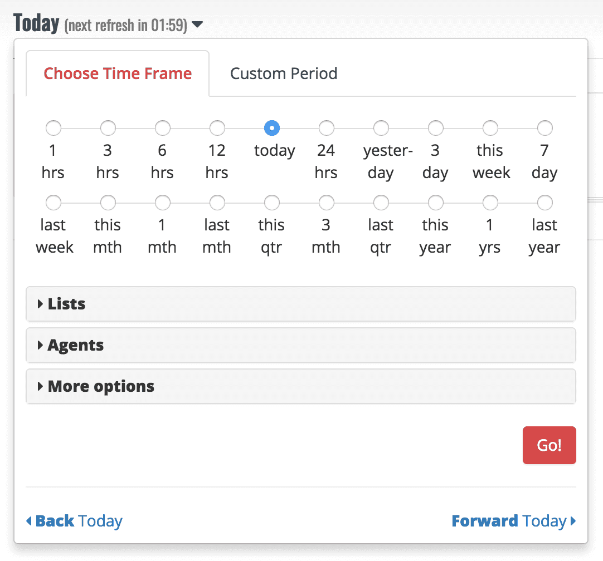Viewport: 603px width, 561px height.
Task: Switch to the Custom Period tab
Action: click(284, 73)
